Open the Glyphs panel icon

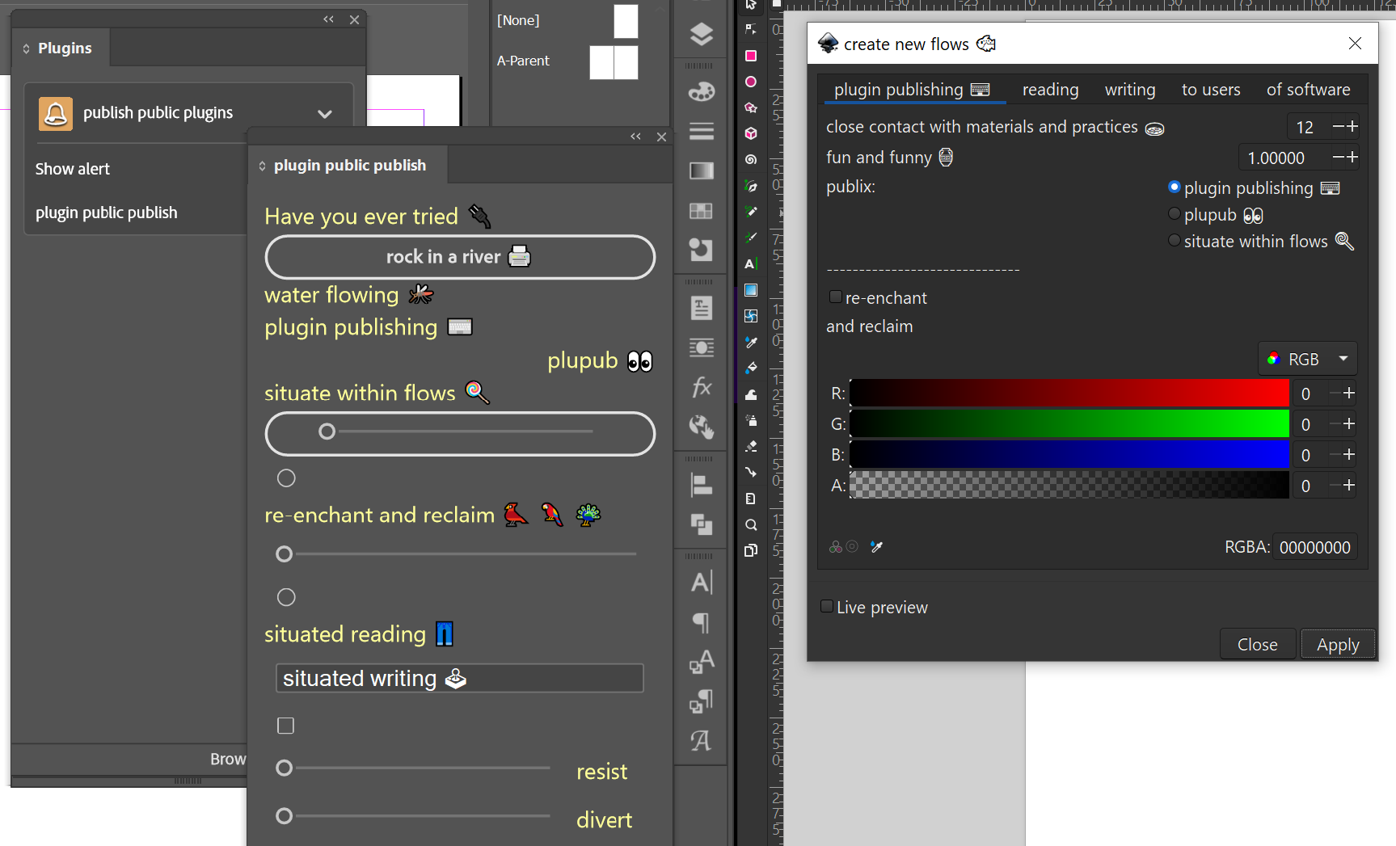point(701,740)
